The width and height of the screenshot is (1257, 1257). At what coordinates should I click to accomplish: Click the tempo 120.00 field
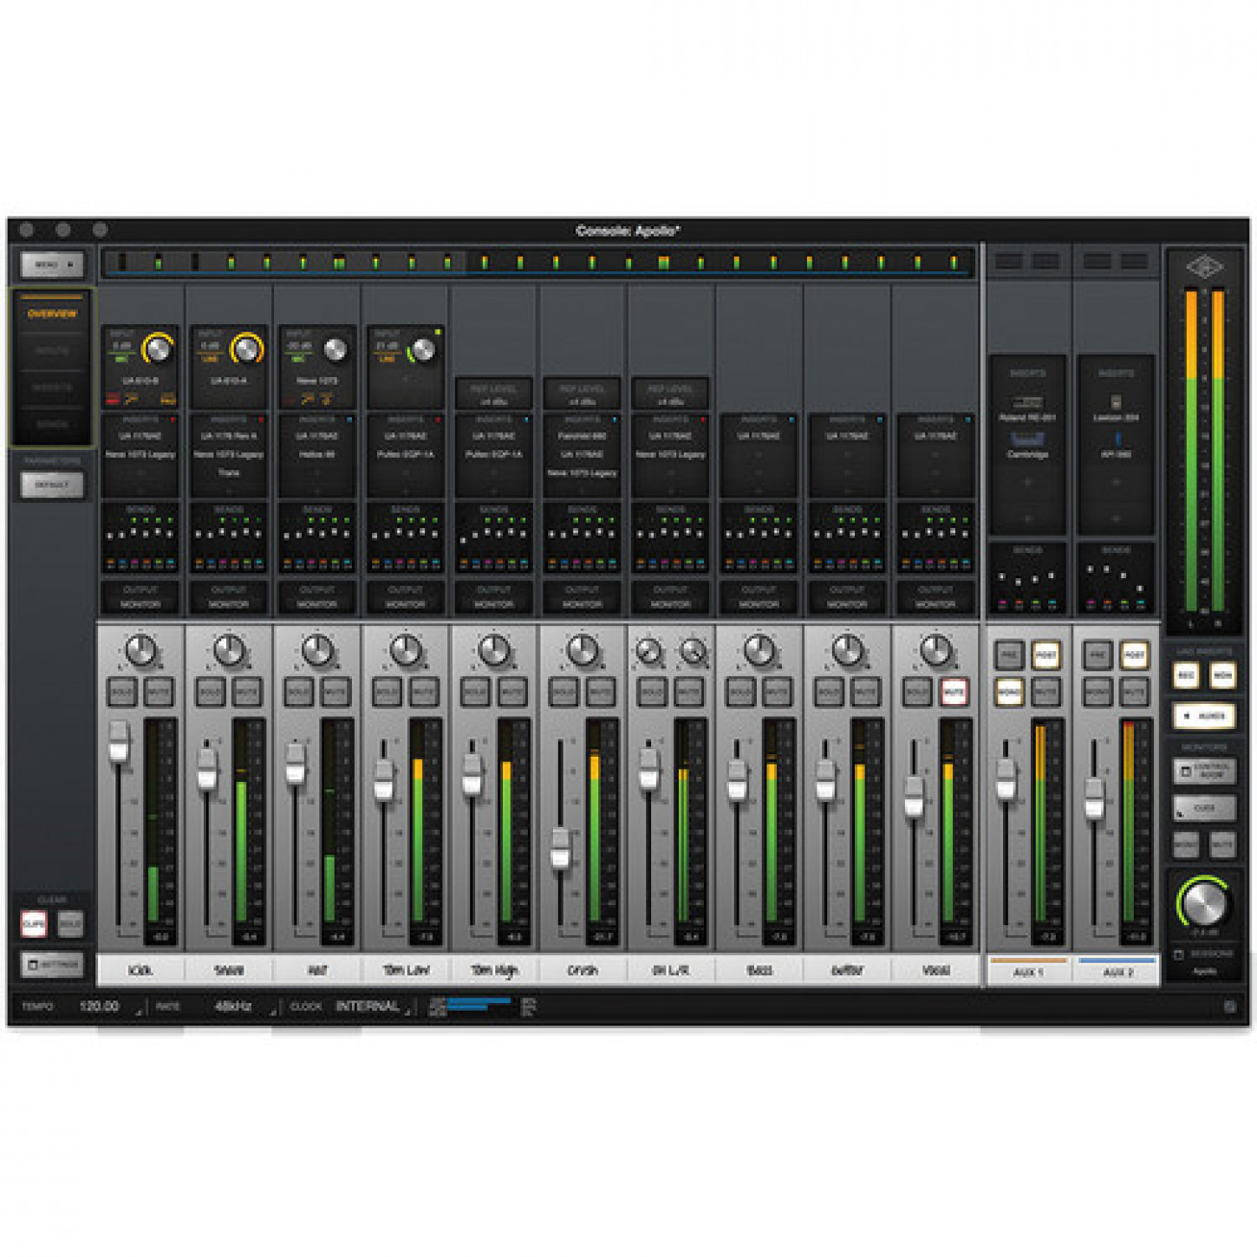click(100, 1006)
